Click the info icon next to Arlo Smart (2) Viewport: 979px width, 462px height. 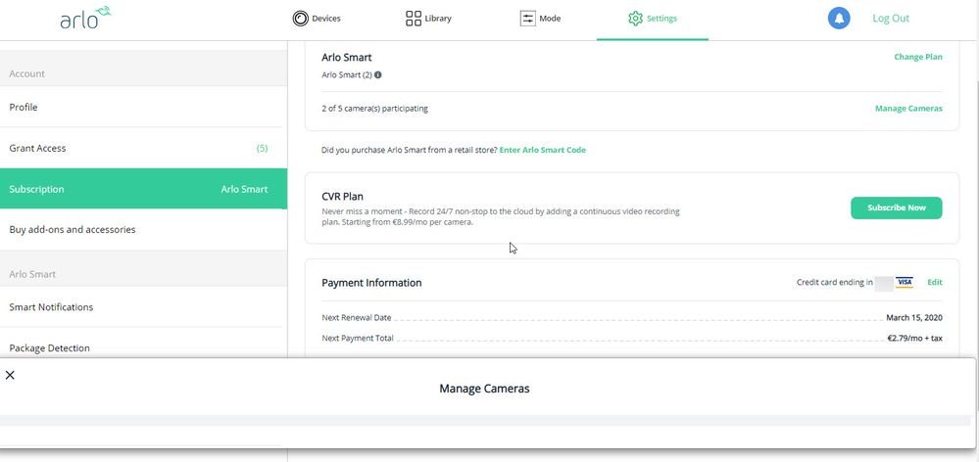pyautogui.click(x=377, y=74)
